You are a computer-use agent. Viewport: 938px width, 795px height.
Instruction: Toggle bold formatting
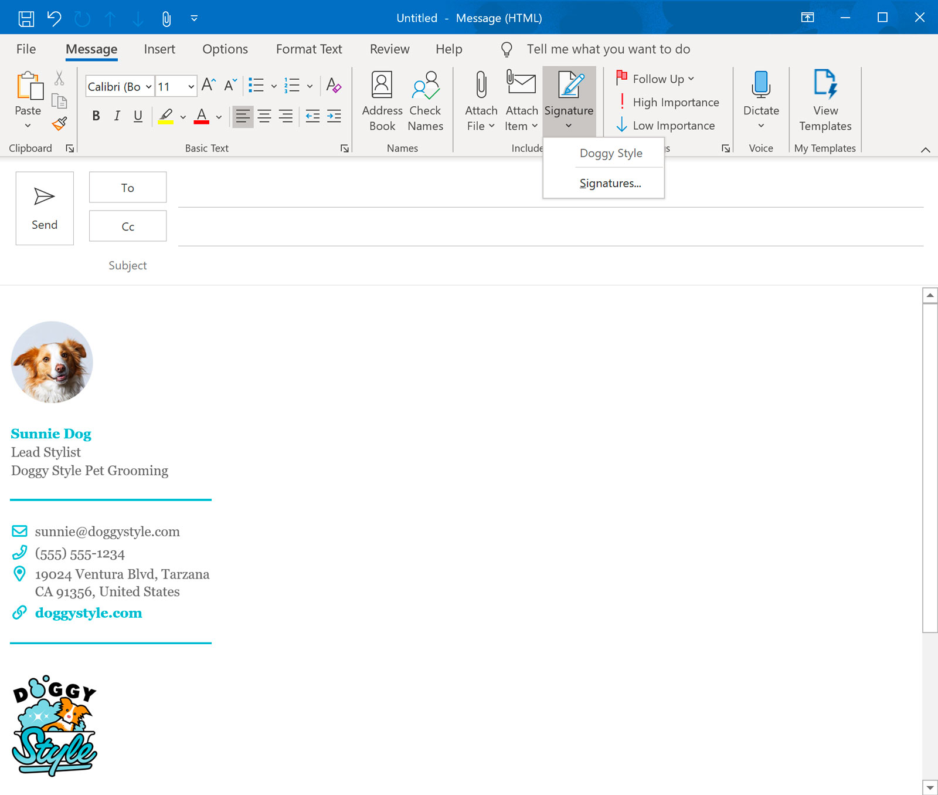96,116
